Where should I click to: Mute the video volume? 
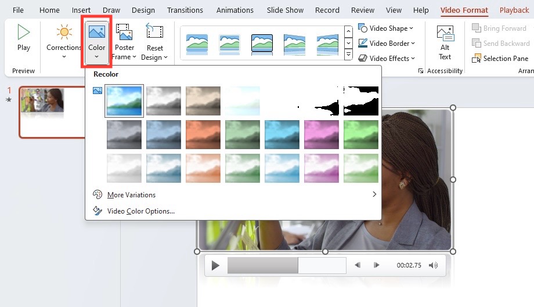[x=433, y=265]
